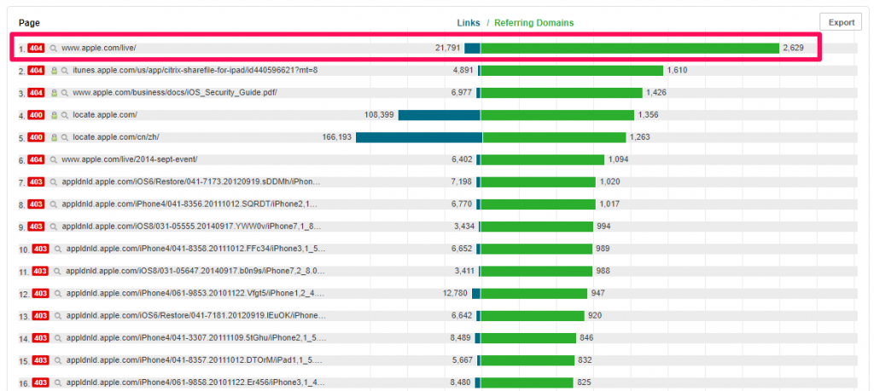Click blue links bar labeled 108,399
Image resolution: width=874 pixels, height=391 pixels.
click(x=440, y=115)
